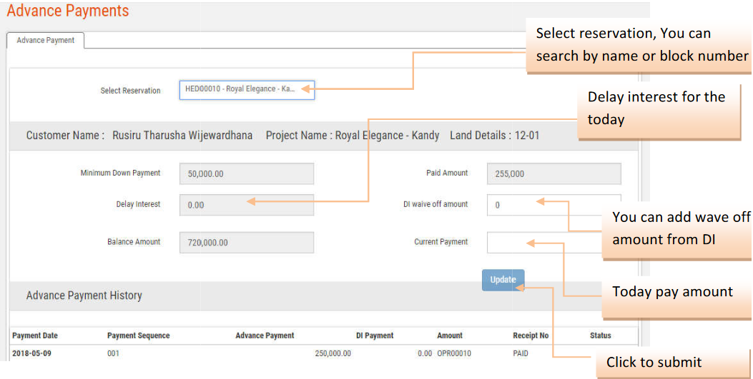Sort by Payment Date column header
The width and height of the screenshot is (753, 379).
35,335
